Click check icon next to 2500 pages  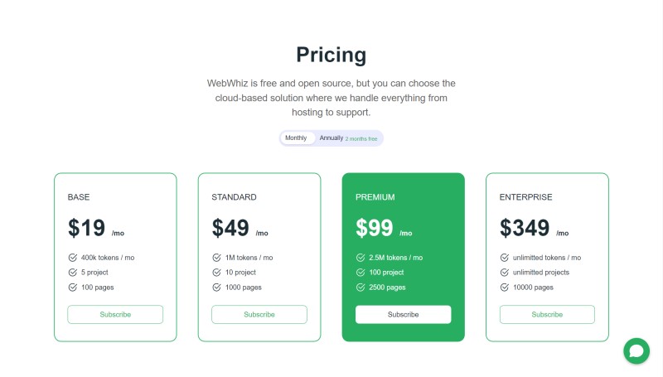point(361,288)
